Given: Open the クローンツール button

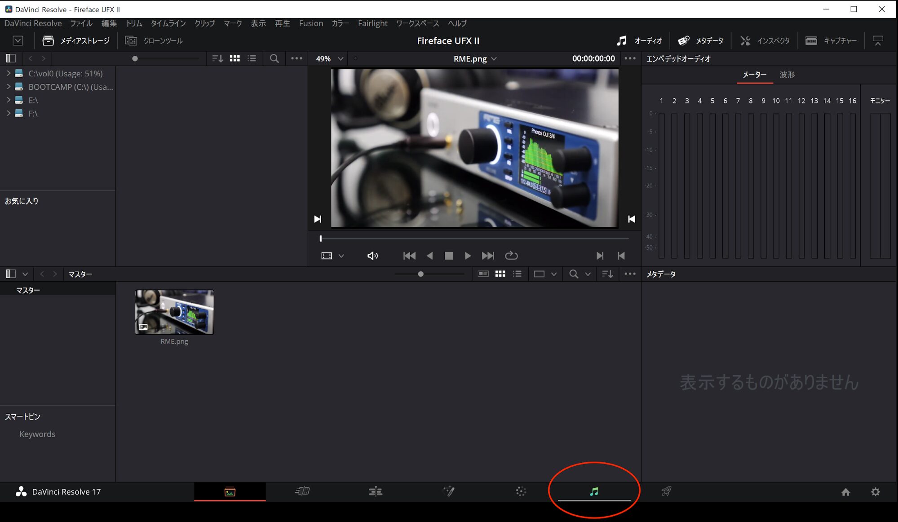Looking at the screenshot, I should tap(154, 41).
